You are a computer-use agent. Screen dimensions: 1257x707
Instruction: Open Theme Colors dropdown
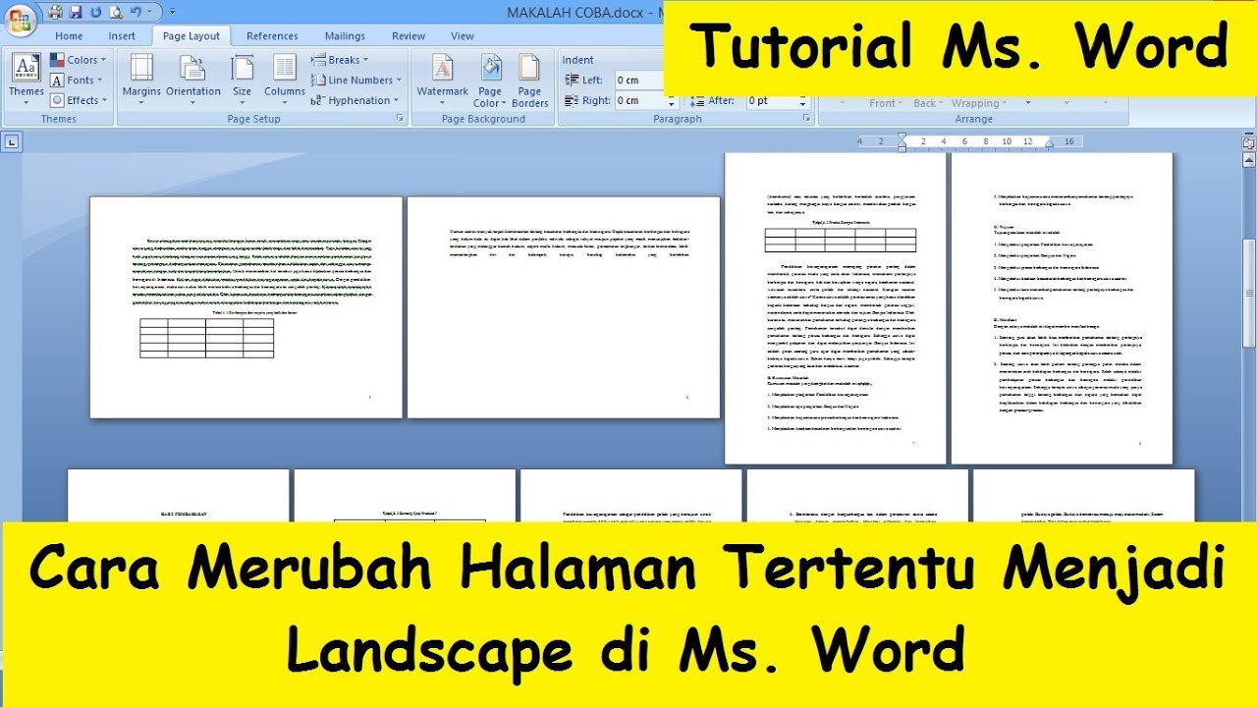(x=77, y=60)
